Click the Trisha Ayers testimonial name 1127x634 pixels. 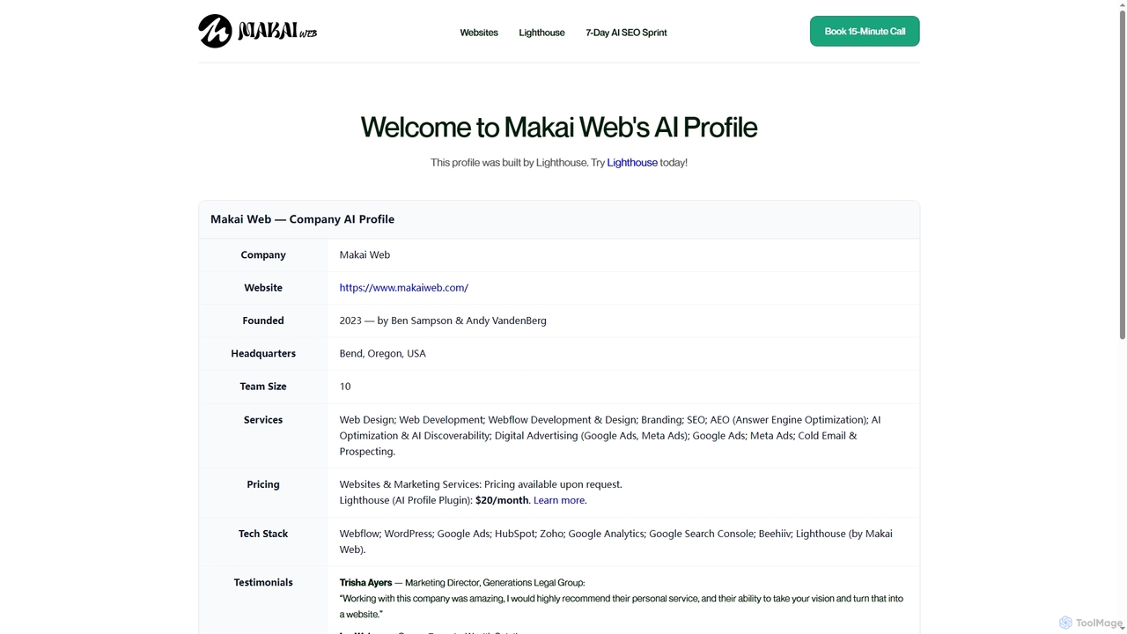coord(365,582)
